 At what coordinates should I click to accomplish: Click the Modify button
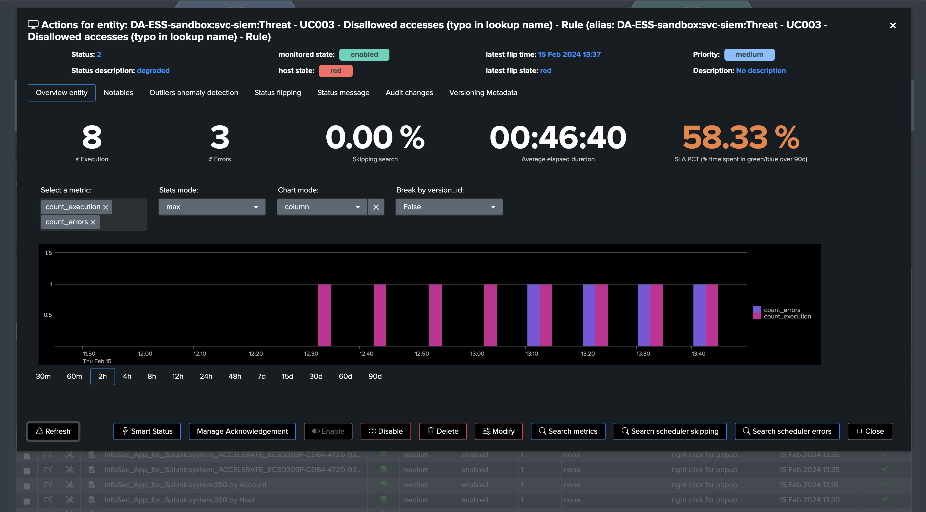[499, 431]
